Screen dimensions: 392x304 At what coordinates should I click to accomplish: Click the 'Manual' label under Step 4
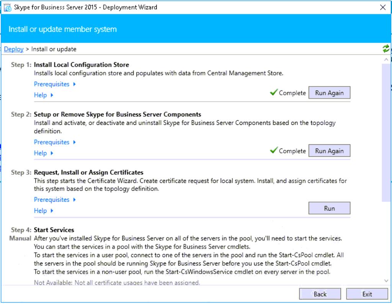pyautogui.click(x=20, y=238)
